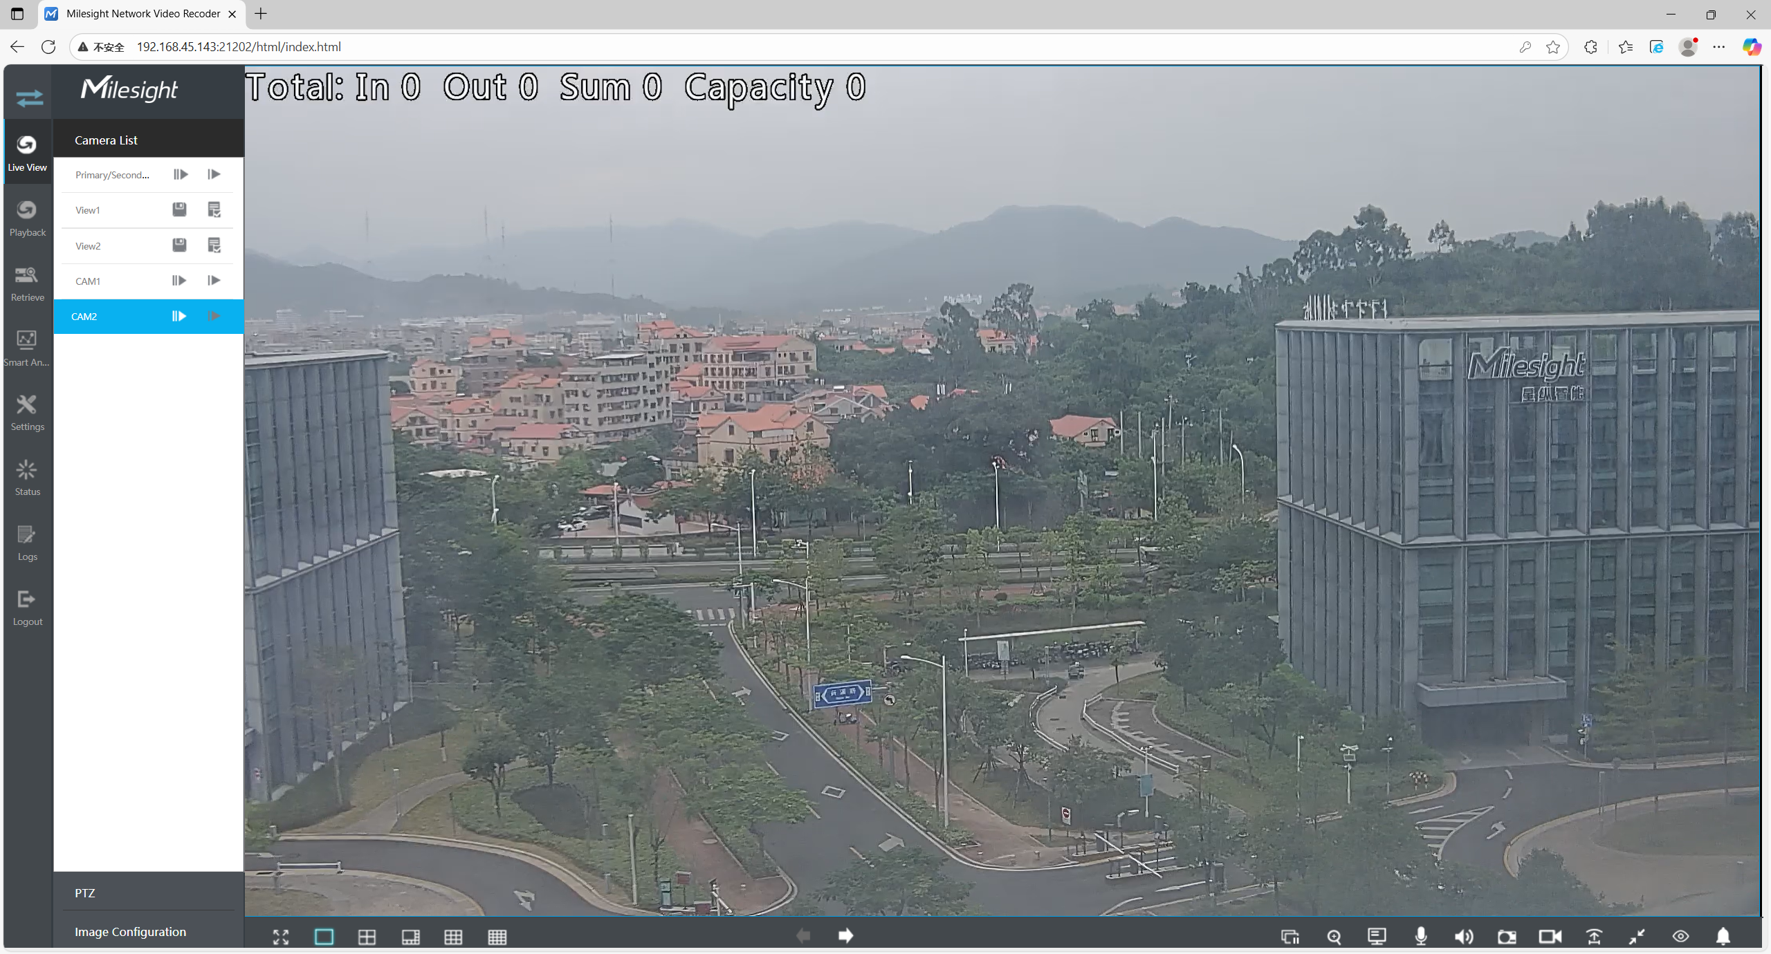Open the Status menu item
The height and width of the screenshot is (954, 1771).
27,477
